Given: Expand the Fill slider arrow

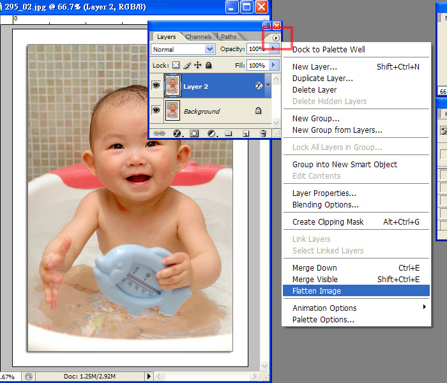Looking at the screenshot, I should coord(273,65).
